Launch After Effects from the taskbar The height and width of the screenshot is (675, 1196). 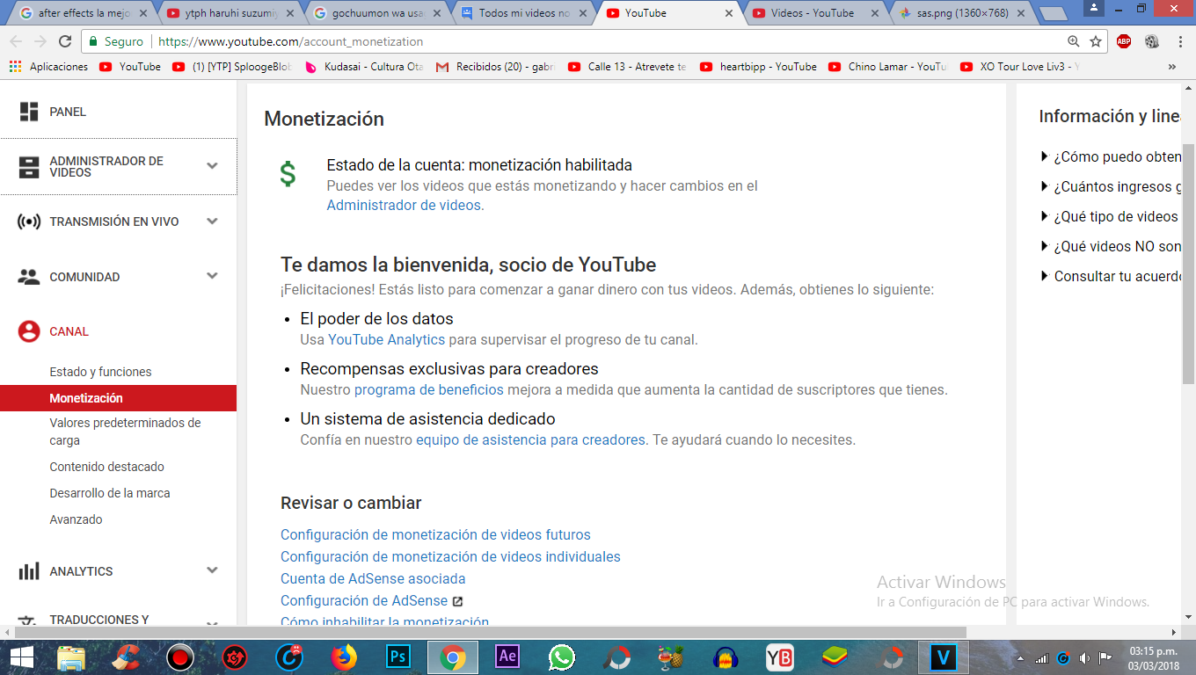pyautogui.click(x=507, y=657)
